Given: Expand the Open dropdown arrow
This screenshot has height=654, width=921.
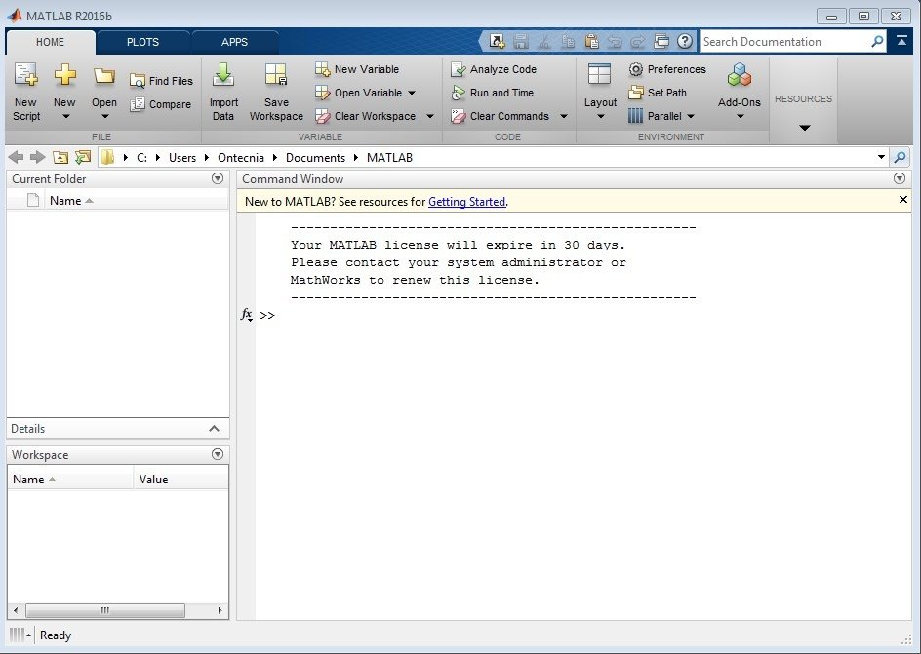Looking at the screenshot, I should 105,117.
